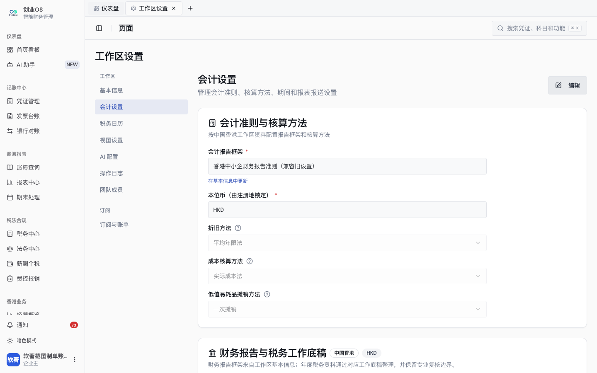The image size is (597, 373).
Task: Click the 财务报告与税务工作底稿 bank icon
Action: 212,353
